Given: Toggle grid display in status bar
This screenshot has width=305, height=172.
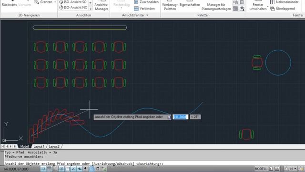Looking at the screenshot, I should pos(49,169).
